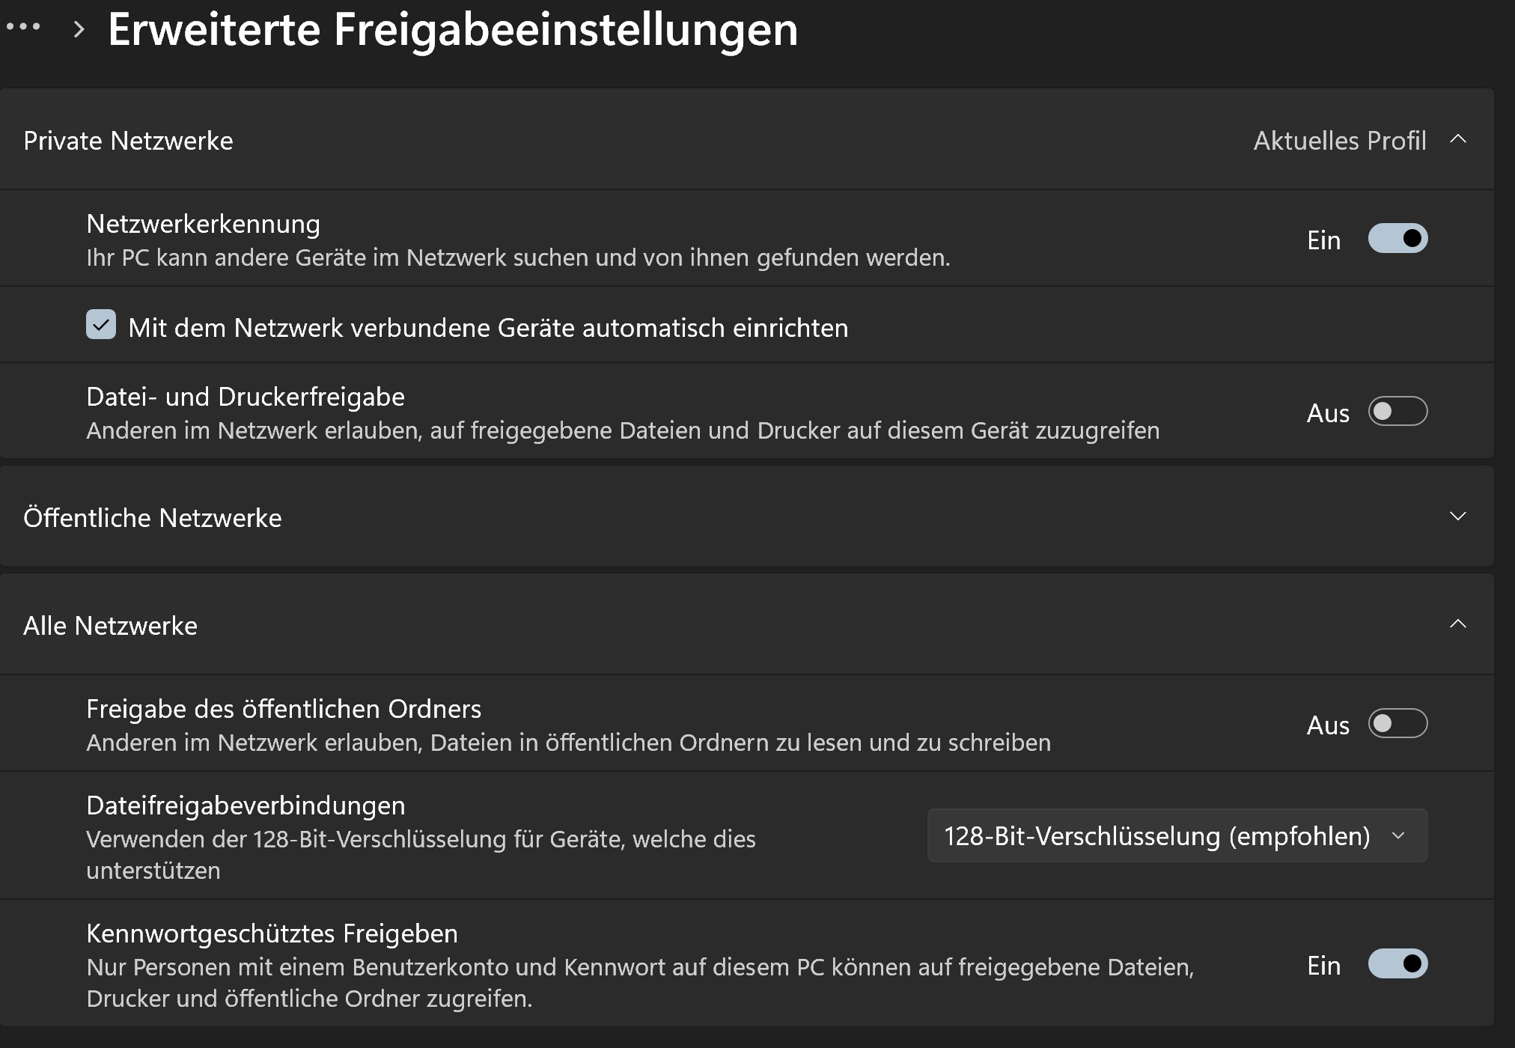Expand the Öffentliche Netzwerke section

pyautogui.click(x=1457, y=517)
